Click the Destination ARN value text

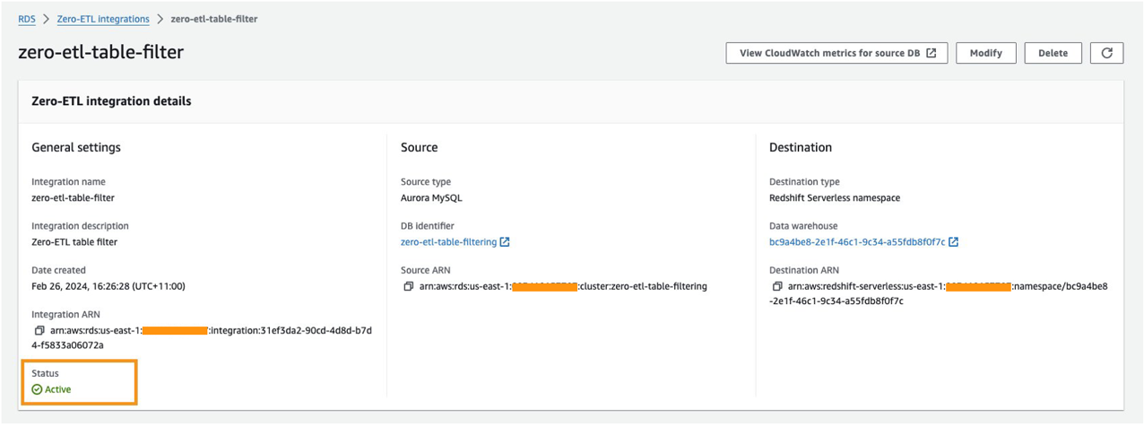point(939,293)
